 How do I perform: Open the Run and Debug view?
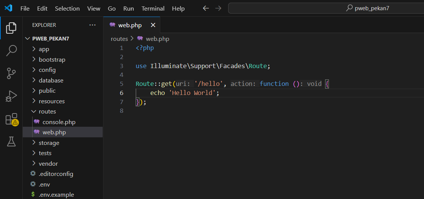[x=11, y=96]
